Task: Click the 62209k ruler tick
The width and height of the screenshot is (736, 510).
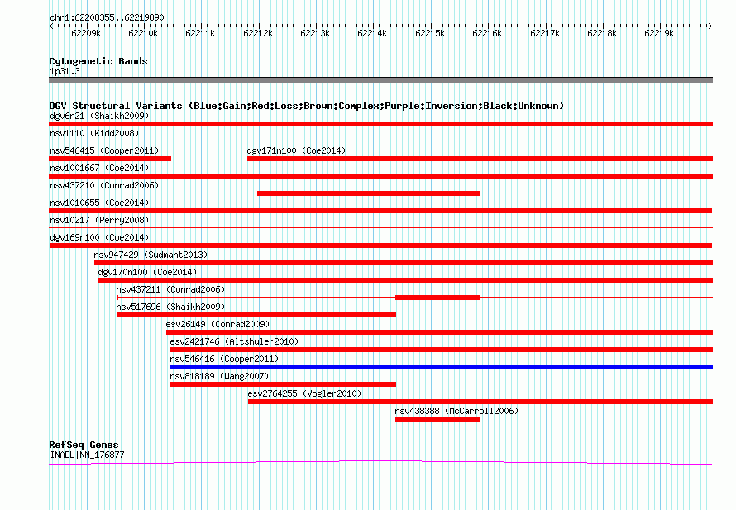Action: pos(86,33)
